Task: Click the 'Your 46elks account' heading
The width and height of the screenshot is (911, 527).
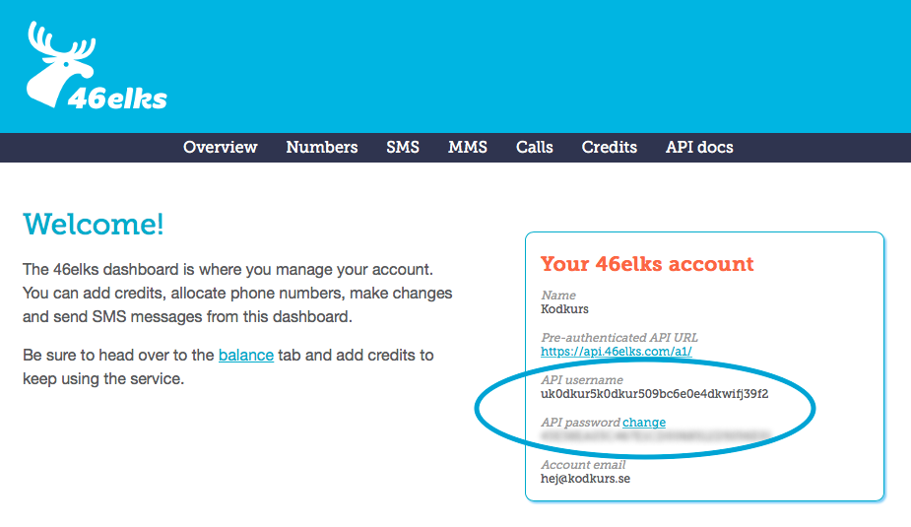Action: pos(647,264)
